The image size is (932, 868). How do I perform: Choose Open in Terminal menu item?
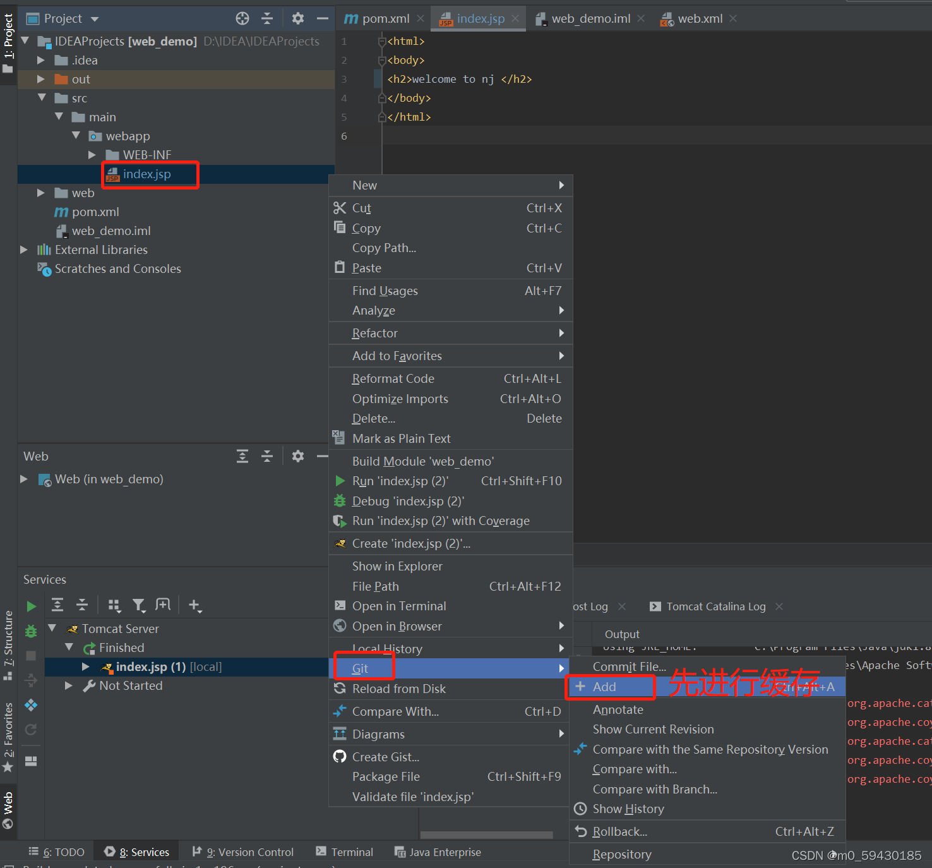click(450, 606)
